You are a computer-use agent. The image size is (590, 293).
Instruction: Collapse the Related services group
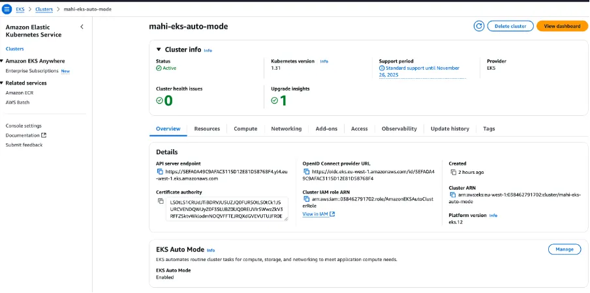tap(2, 83)
